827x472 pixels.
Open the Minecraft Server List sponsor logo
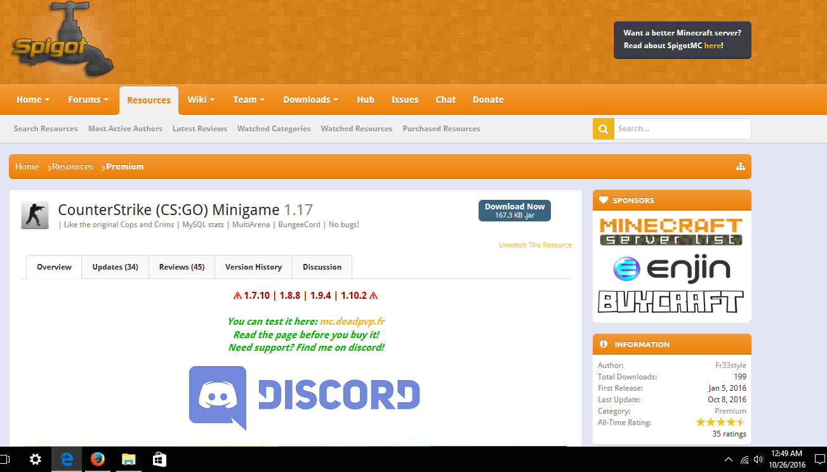click(671, 232)
